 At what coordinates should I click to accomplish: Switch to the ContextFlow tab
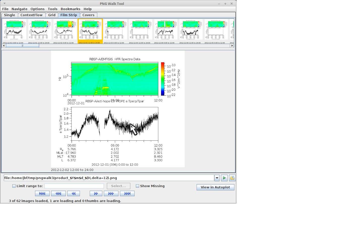pos(32,15)
